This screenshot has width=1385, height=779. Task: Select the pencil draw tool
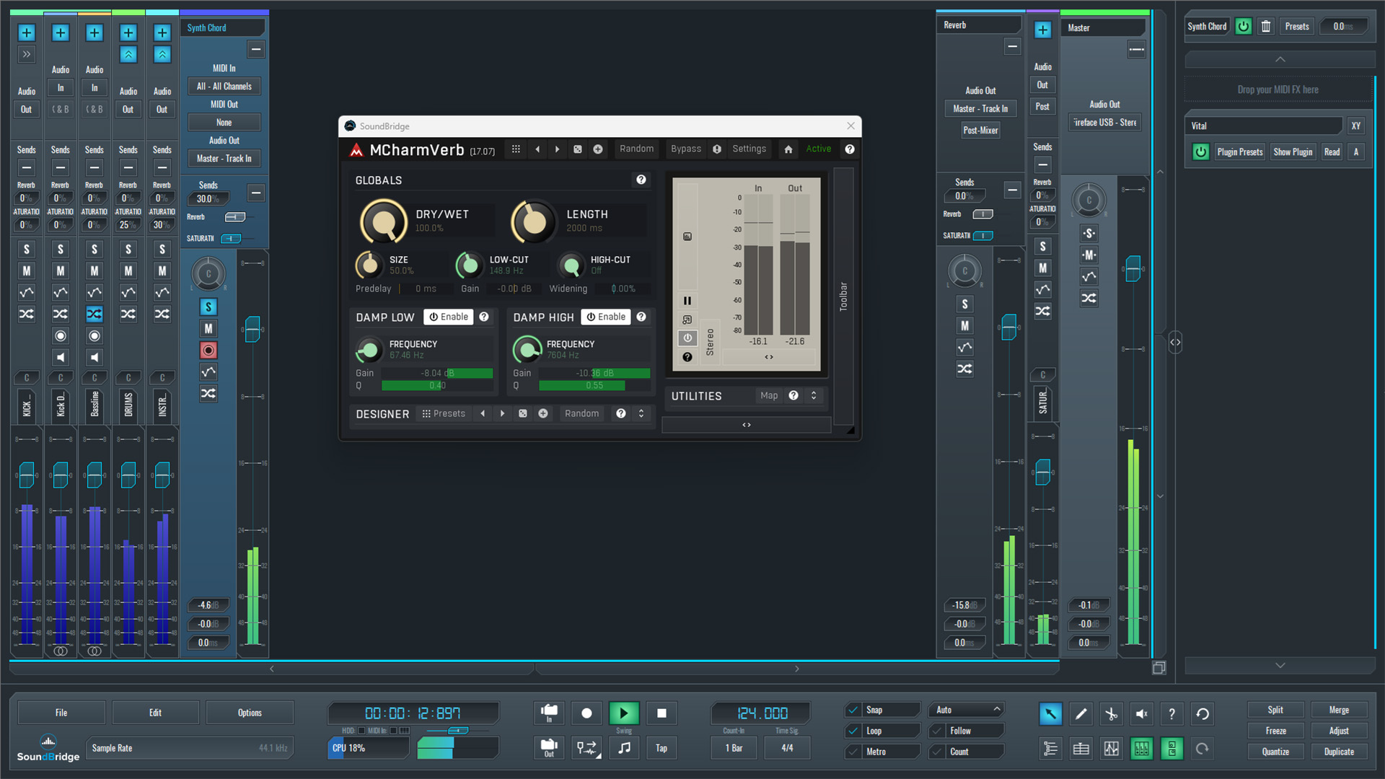click(x=1081, y=714)
